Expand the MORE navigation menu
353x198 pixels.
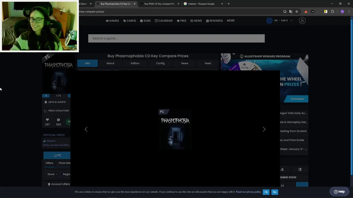click(x=231, y=21)
